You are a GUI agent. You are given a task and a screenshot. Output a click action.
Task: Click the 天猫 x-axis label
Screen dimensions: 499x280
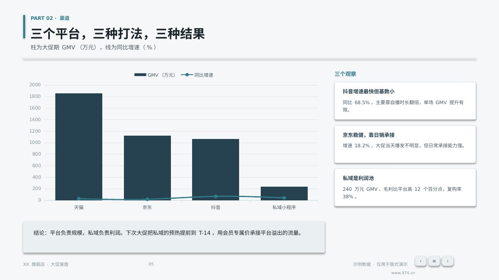[79, 207]
